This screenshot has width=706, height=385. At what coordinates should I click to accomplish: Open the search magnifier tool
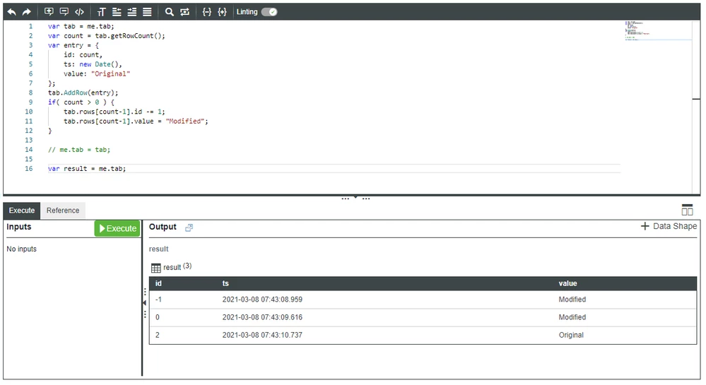click(170, 12)
